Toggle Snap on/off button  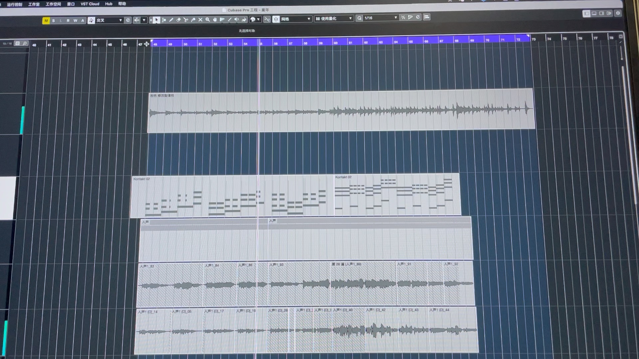click(x=276, y=19)
